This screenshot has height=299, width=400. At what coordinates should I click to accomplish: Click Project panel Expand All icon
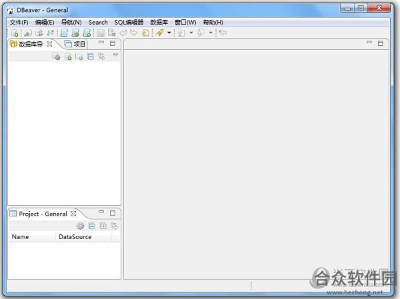[x=103, y=226]
